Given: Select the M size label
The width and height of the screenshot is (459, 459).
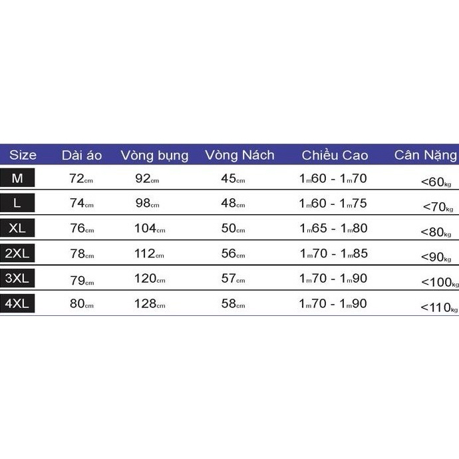Looking at the screenshot, I should point(17,178).
